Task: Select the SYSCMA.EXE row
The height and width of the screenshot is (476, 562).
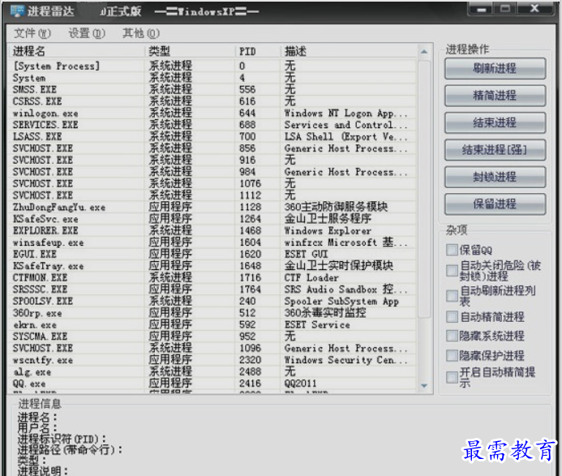Action: coord(212,337)
